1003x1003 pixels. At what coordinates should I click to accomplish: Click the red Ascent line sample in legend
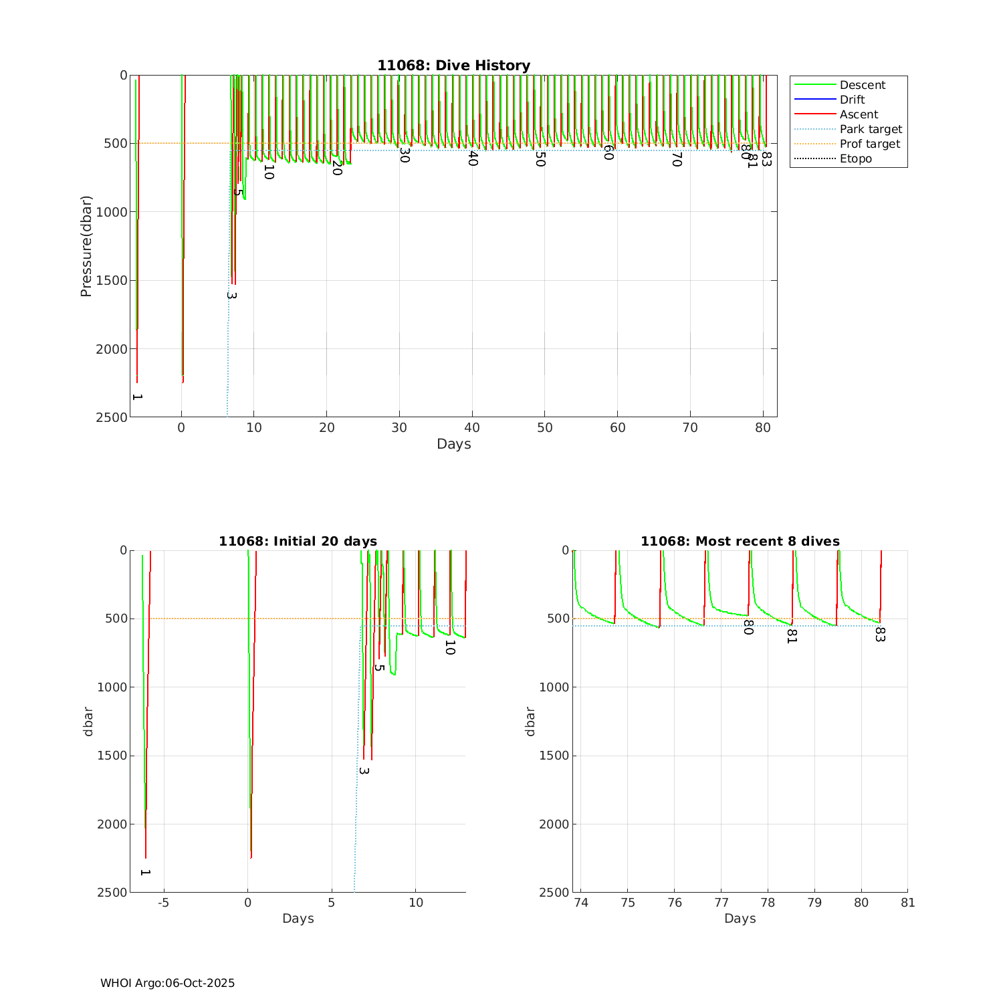[x=814, y=114]
